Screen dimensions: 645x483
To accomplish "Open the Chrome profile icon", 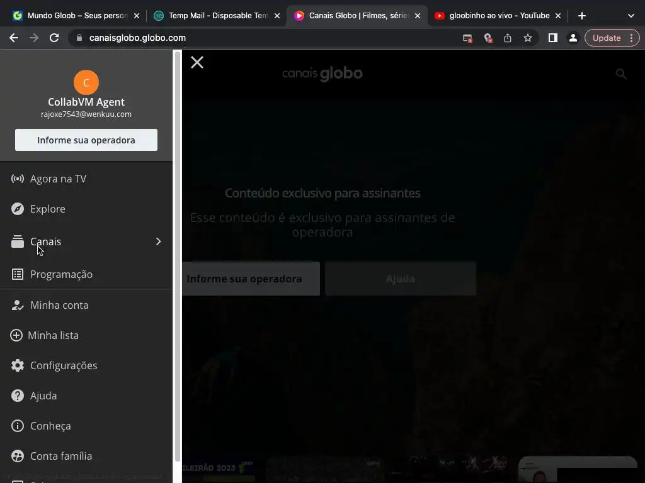I will 573,38.
